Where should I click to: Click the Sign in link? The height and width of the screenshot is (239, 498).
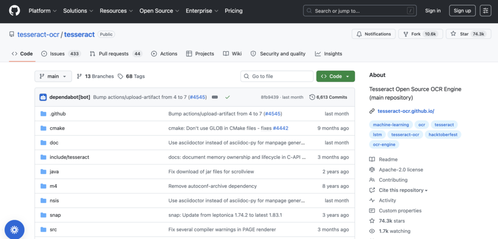pyautogui.click(x=432, y=11)
